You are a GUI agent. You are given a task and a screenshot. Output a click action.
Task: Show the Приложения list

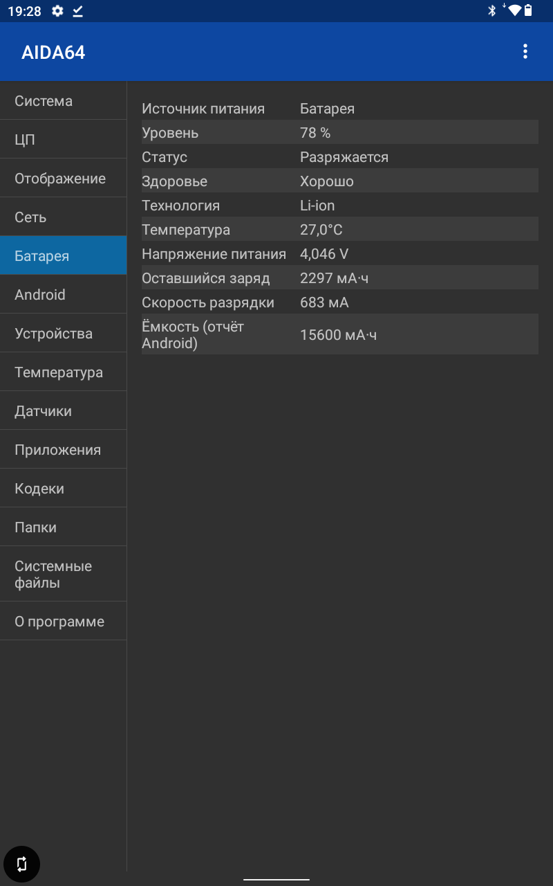click(x=63, y=450)
